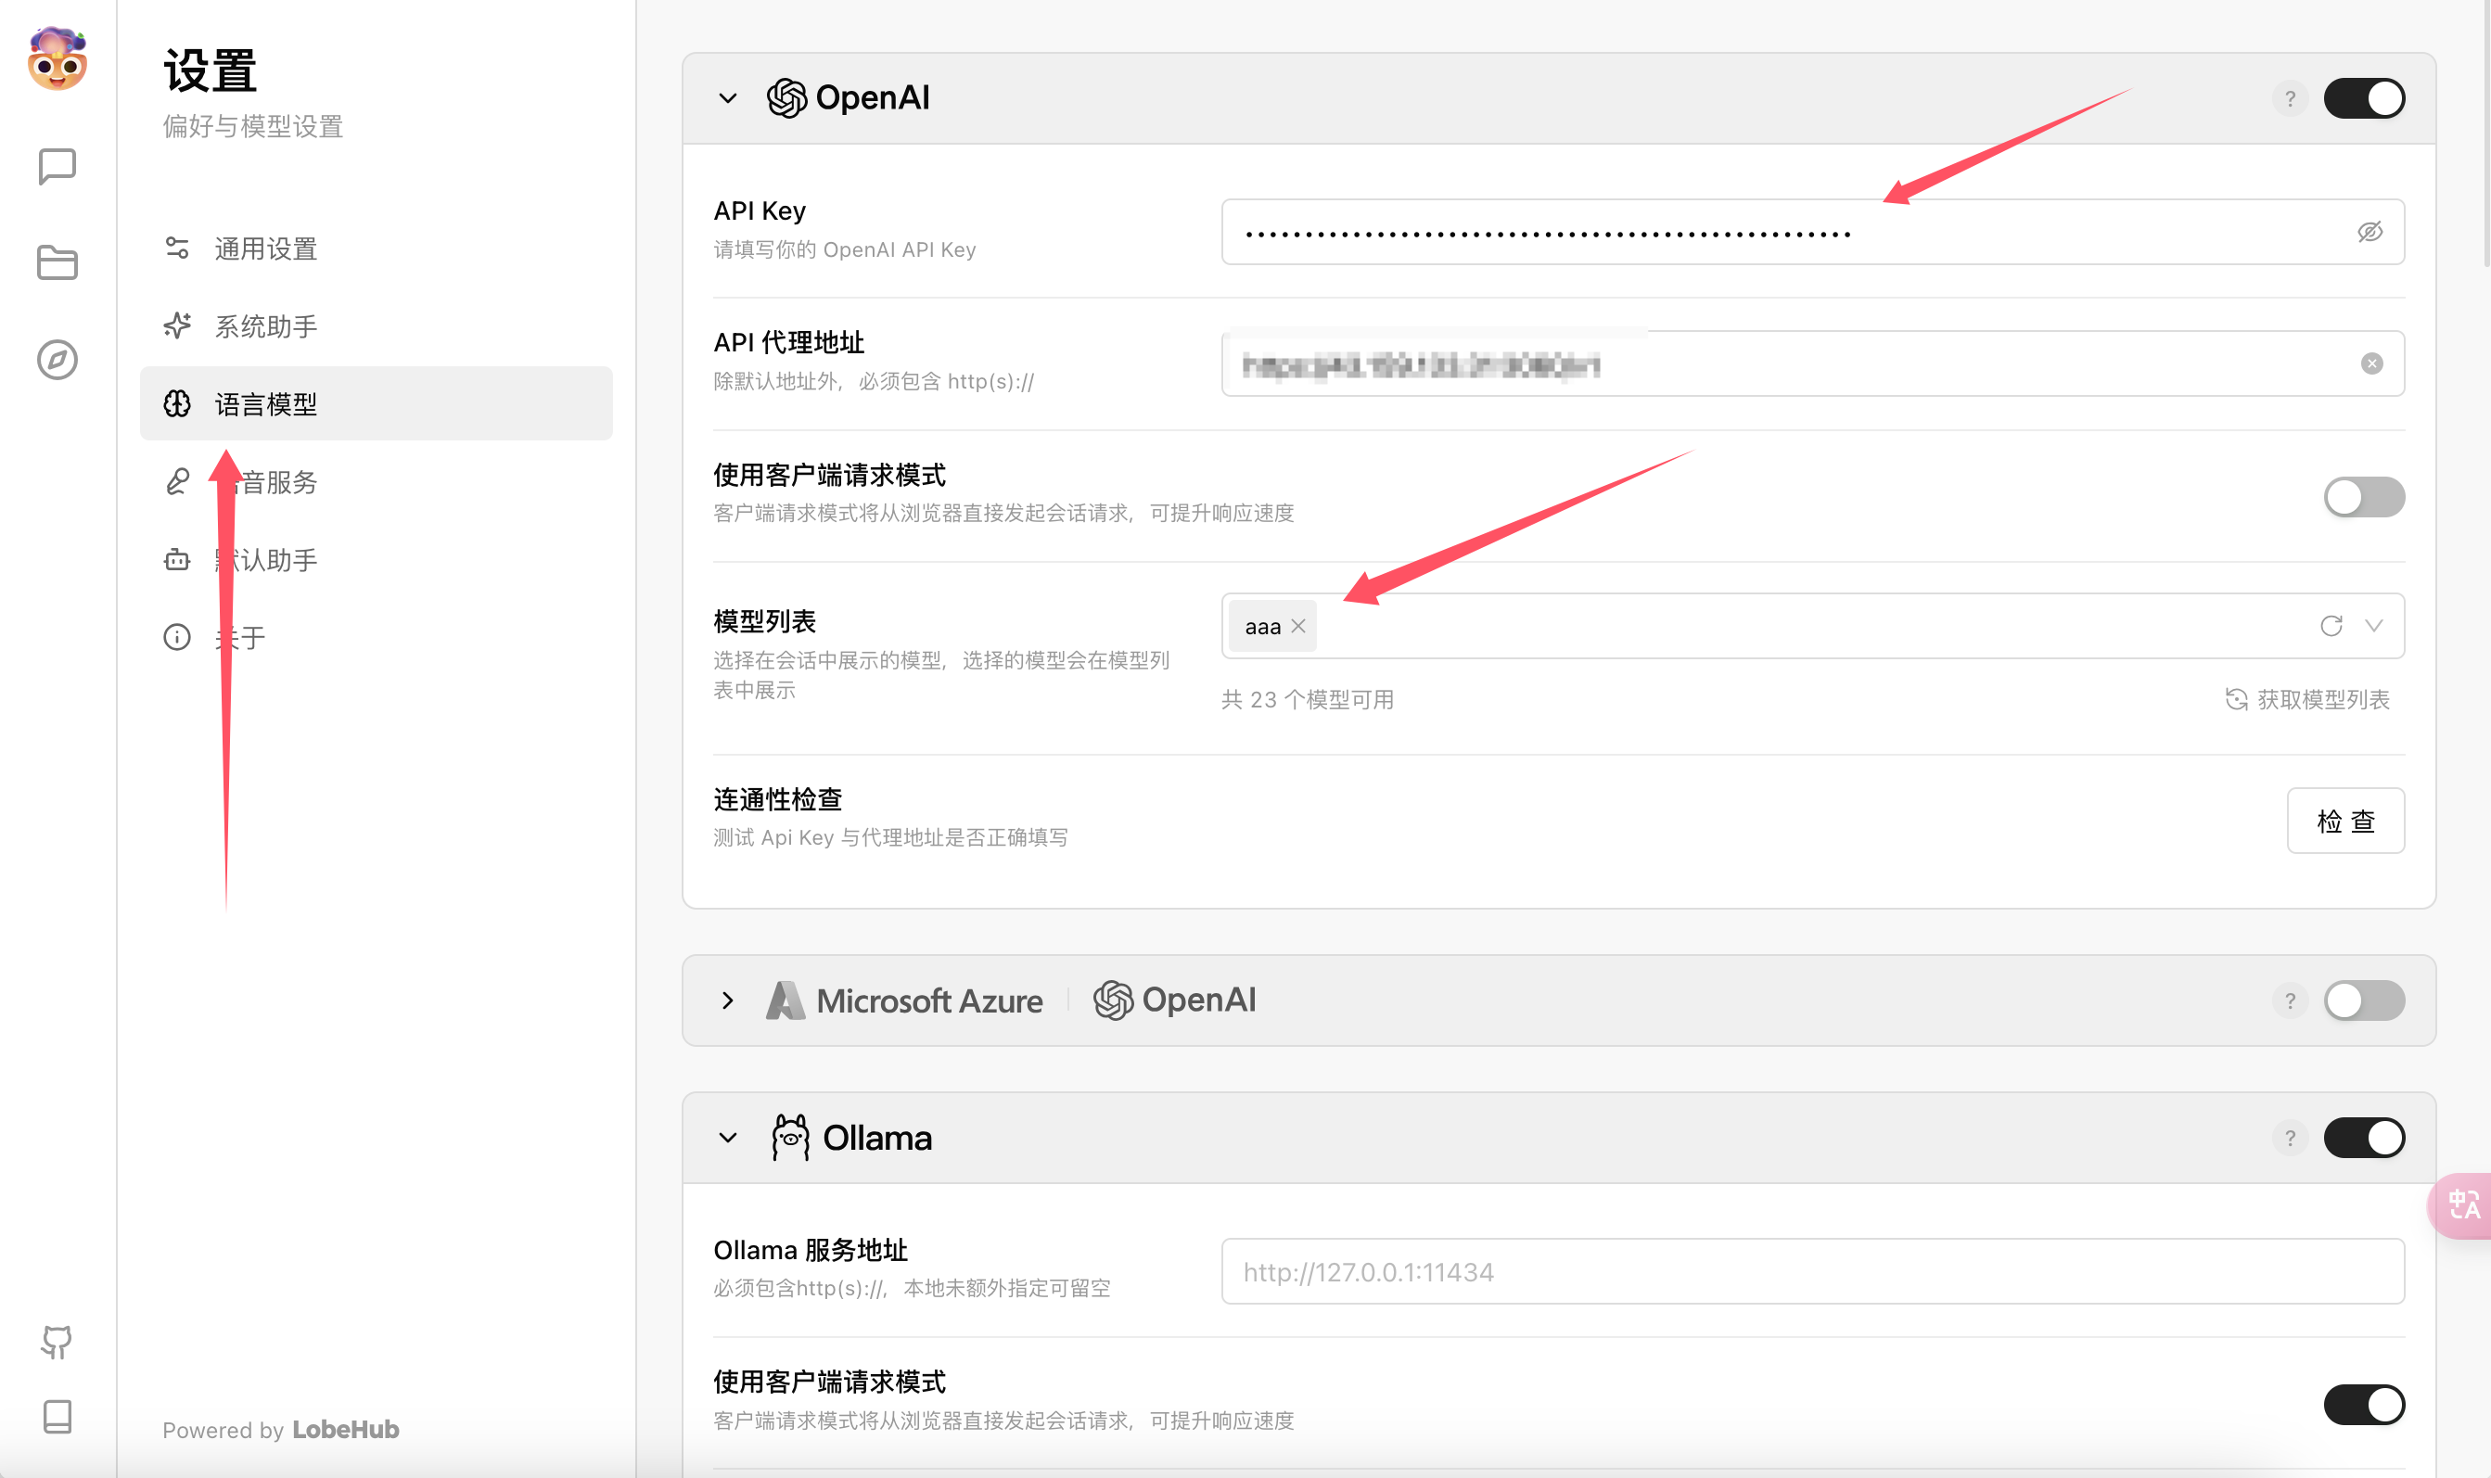Go to 通用设置 general settings
Image resolution: width=2491 pixels, height=1478 pixels.
click(x=265, y=249)
